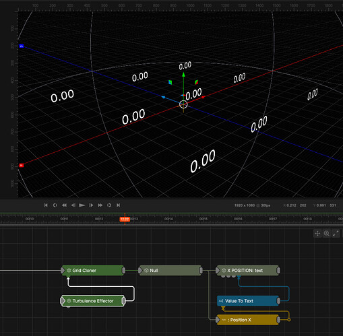Image resolution: width=343 pixels, height=336 pixels.
Task: Select the Value To Text node
Action: point(249,301)
